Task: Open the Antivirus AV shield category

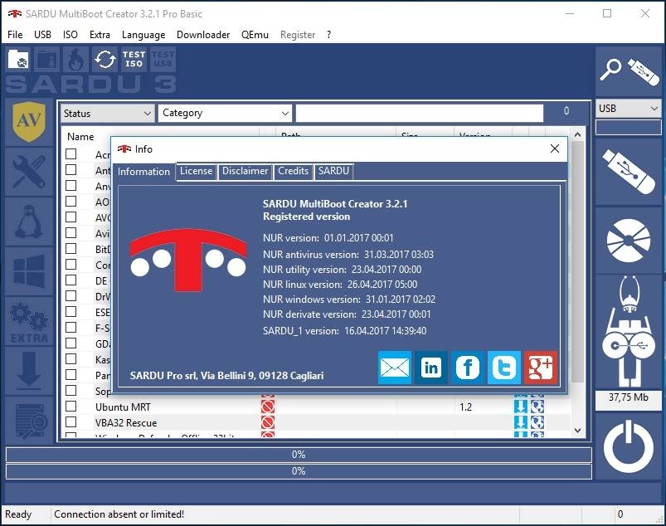Action: 29,122
